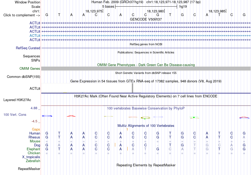Click the -4.5 PhyloP lower scale value

point(34,121)
